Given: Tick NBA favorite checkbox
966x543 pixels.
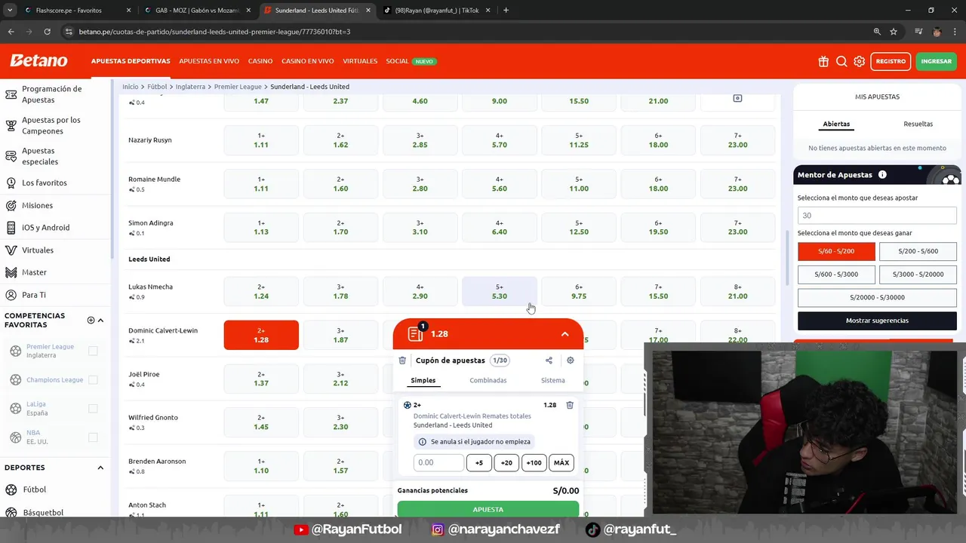Looking at the screenshot, I should coord(93,437).
